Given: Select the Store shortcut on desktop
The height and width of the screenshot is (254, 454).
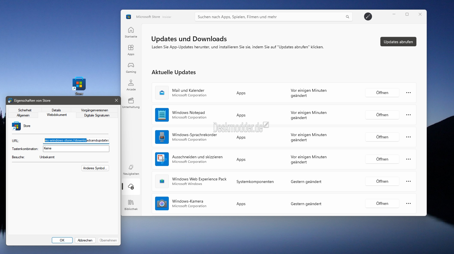Looking at the screenshot, I should coord(79,86).
